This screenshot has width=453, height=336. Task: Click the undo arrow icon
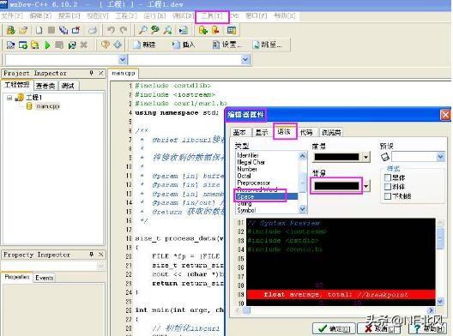pyautogui.click(x=112, y=30)
